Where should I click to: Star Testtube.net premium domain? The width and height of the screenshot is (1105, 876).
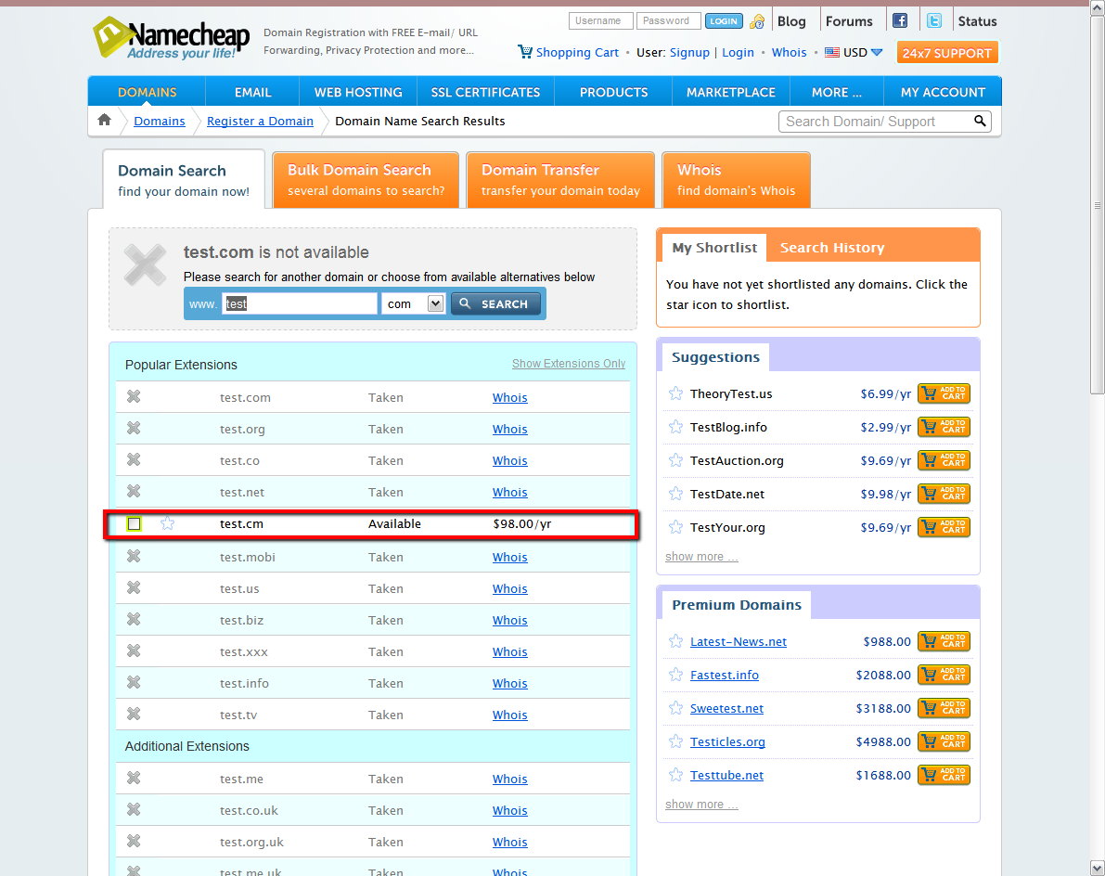point(675,775)
